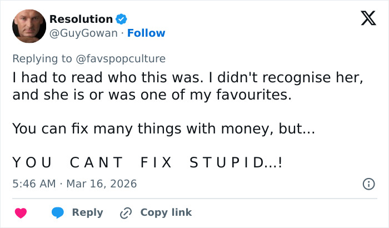Visit the @GuyGowan handle
This screenshot has width=389, height=228.
(84, 33)
